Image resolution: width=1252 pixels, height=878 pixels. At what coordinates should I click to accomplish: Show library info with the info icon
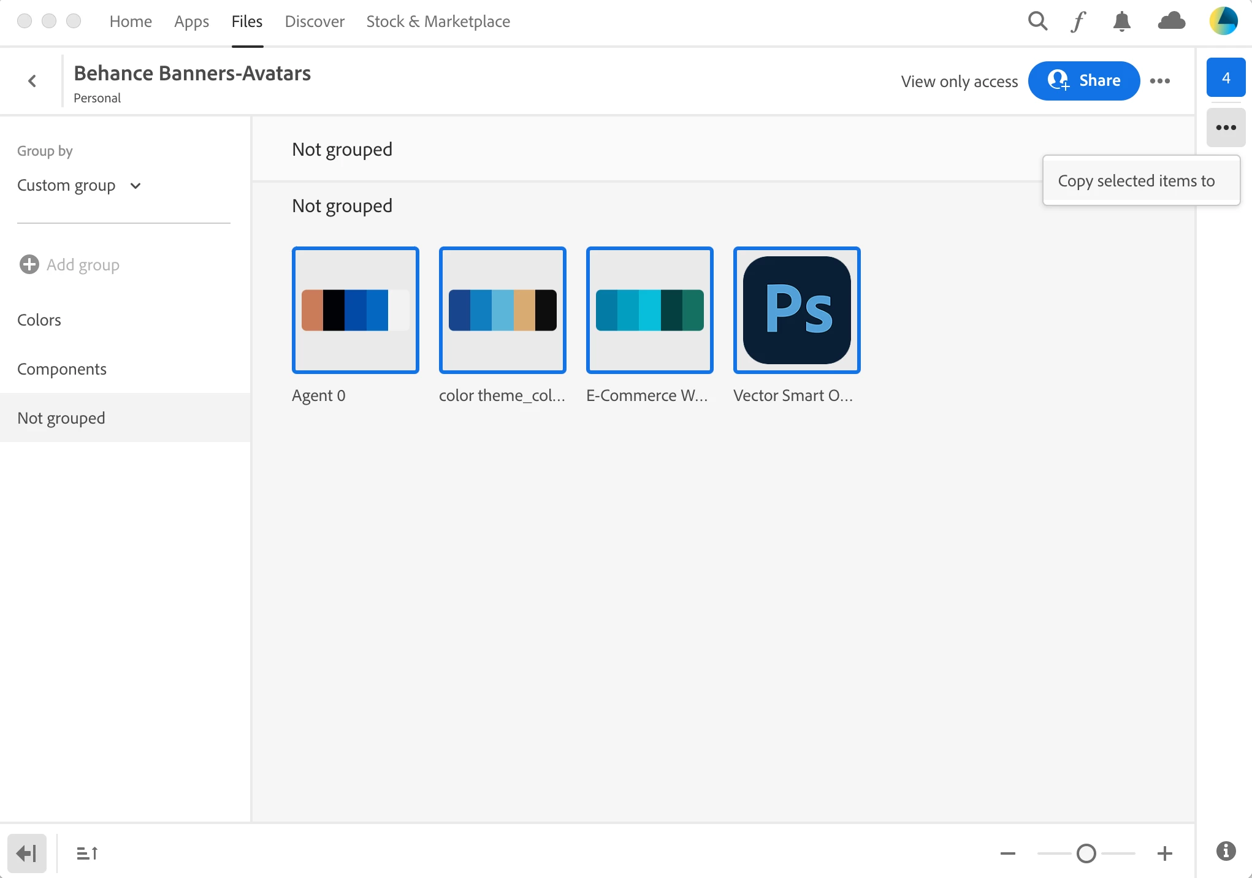click(x=1226, y=851)
